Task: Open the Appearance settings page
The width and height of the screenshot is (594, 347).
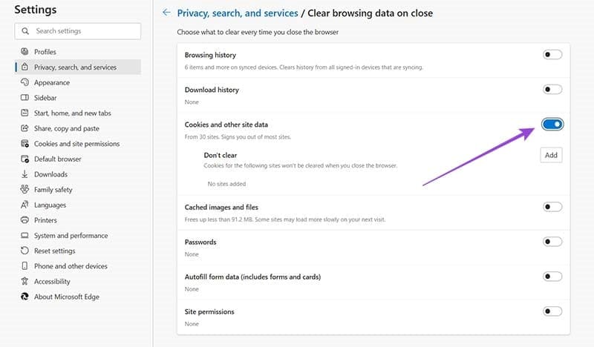Action: (x=78, y=82)
